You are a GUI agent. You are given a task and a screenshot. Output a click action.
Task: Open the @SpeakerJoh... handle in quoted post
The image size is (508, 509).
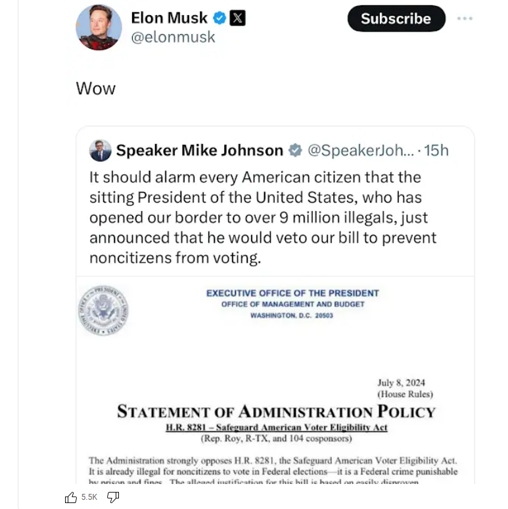coord(361,151)
